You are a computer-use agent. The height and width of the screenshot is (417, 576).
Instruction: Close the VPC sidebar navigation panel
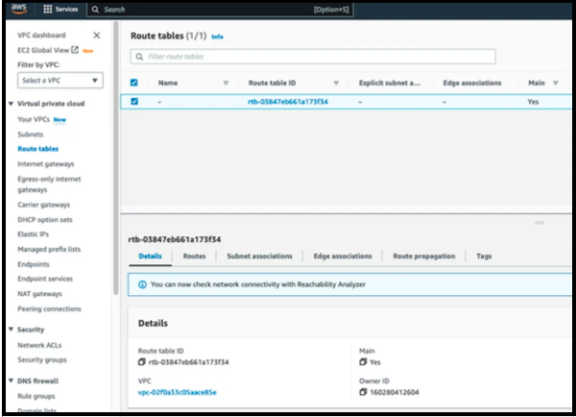click(x=97, y=36)
